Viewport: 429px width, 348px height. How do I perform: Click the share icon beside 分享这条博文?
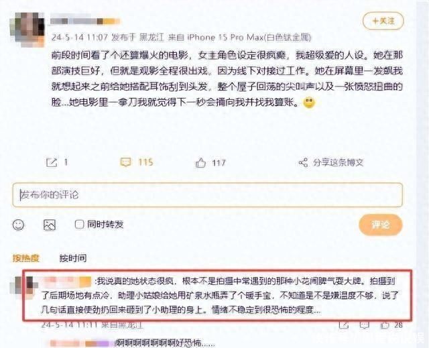point(303,163)
